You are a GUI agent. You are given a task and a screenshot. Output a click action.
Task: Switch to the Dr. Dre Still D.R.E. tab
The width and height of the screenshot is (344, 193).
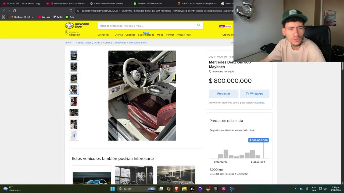21,3
